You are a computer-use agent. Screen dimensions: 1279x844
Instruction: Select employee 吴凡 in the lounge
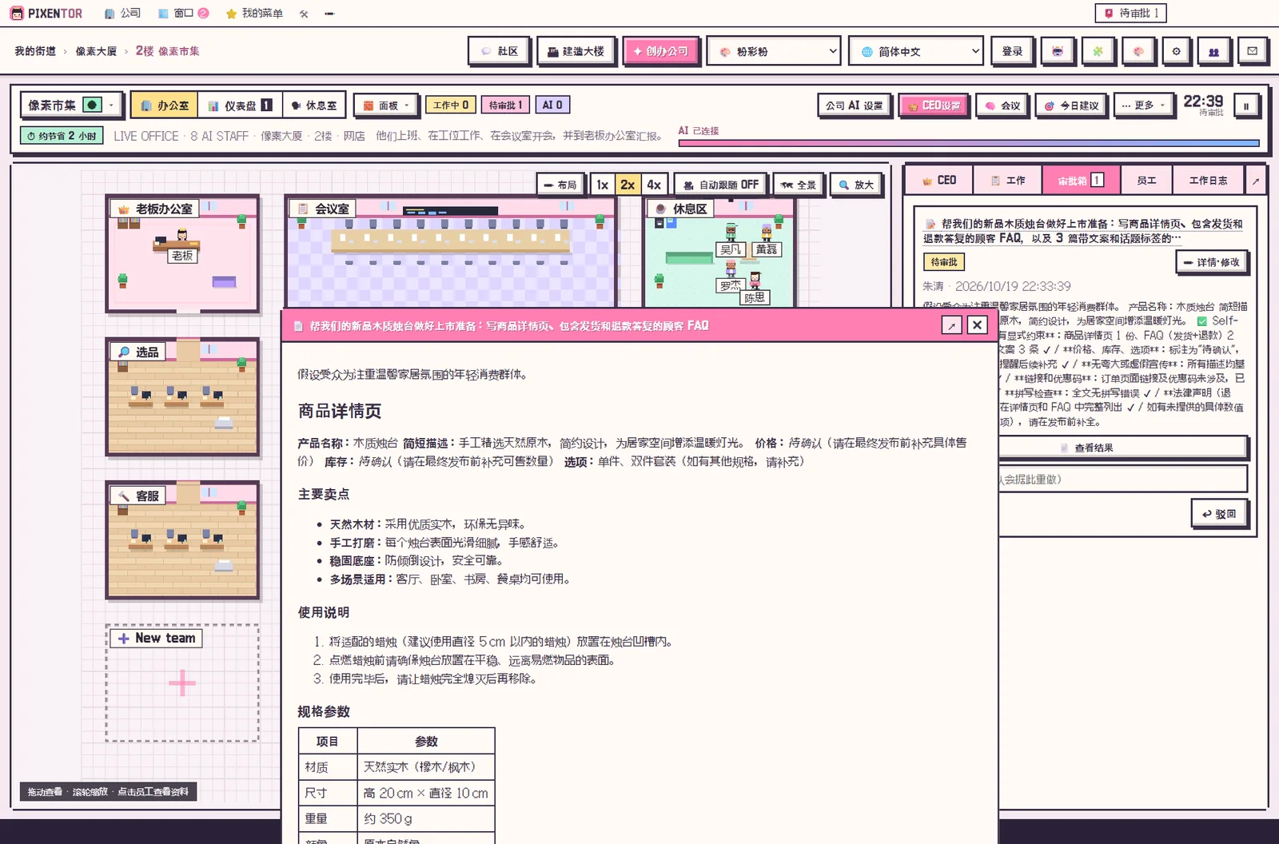[x=731, y=233]
